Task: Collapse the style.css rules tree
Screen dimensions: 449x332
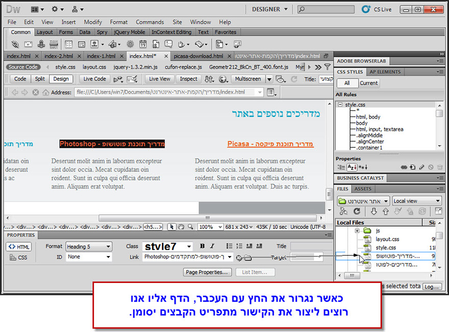Action: click(x=340, y=105)
